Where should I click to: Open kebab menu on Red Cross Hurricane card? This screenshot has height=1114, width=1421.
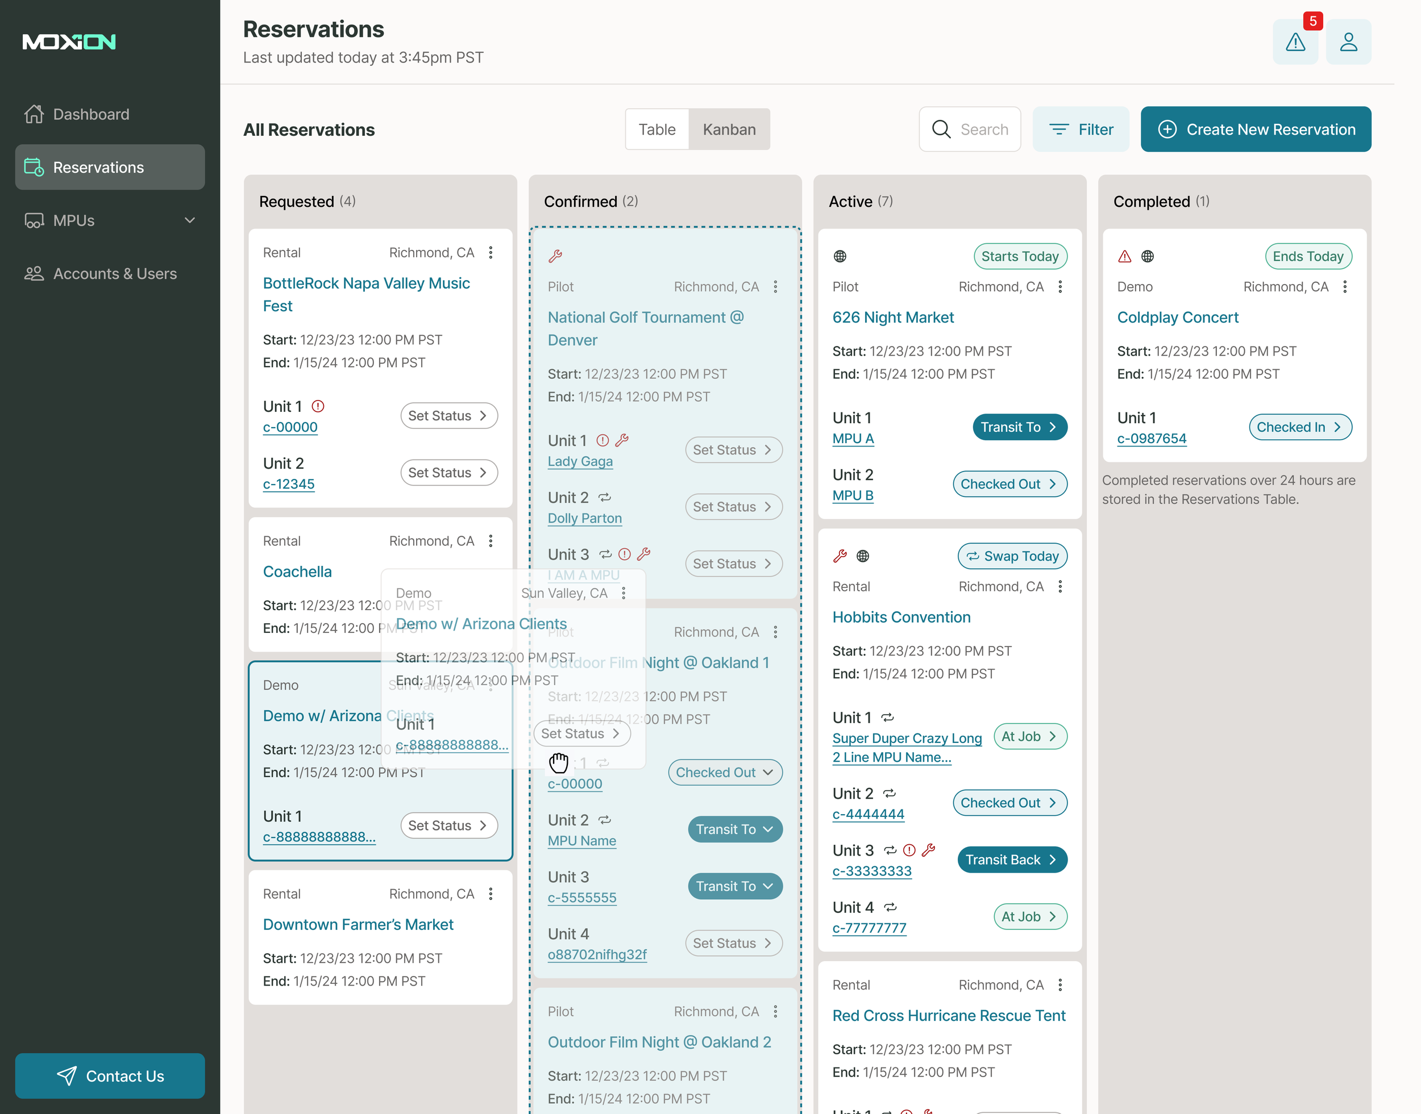tap(1060, 985)
